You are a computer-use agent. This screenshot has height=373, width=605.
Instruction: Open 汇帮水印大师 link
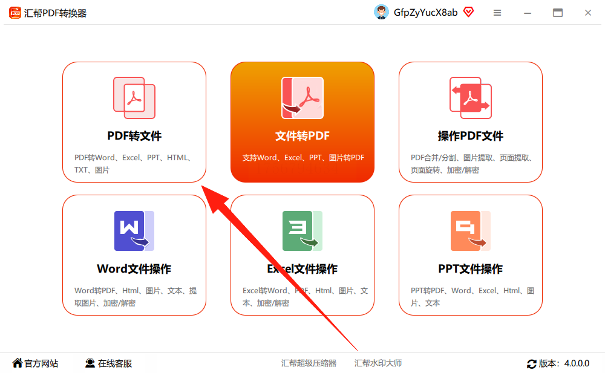pyautogui.click(x=378, y=363)
